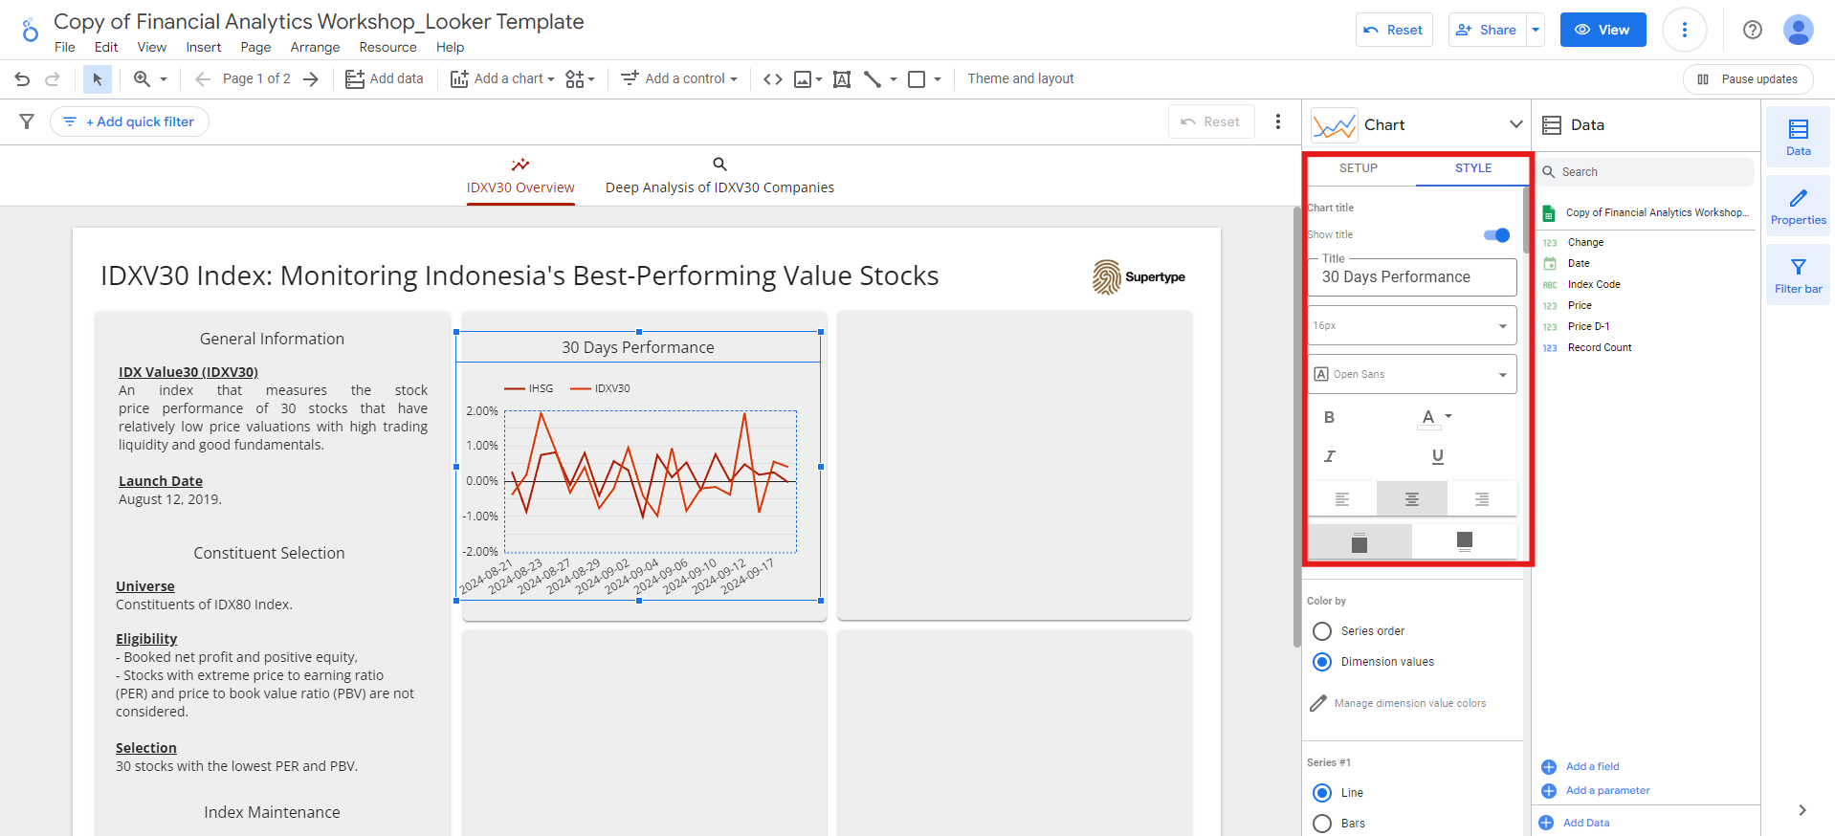The height and width of the screenshot is (836, 1835).
Task: Expand the Chart type chevron
Action: (1515, 124)
